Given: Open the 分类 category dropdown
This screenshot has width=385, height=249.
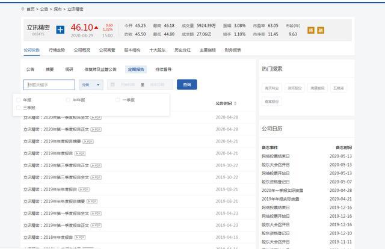Looking at the screenshot, I should pos(91,85).
